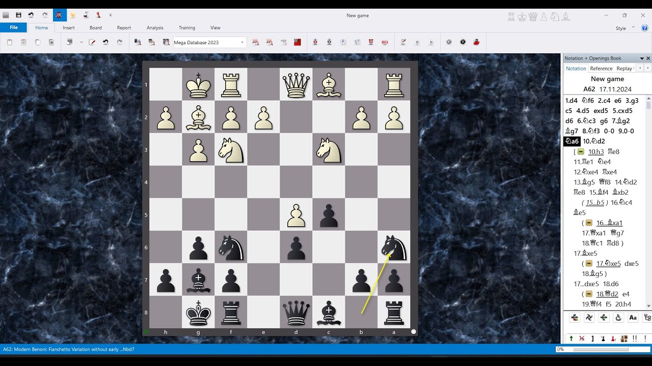Click the green up arrow icon under the notation
This screenshot has height=366, width=652.
571,339
